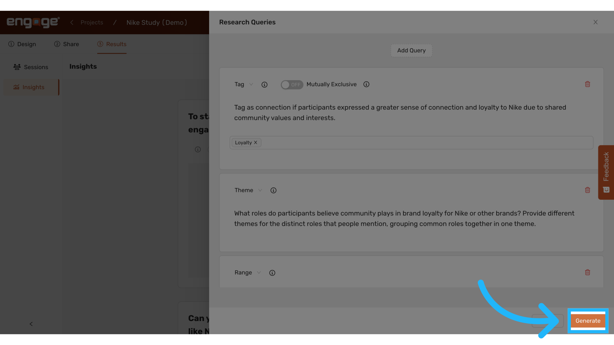Click the Insights chart icon

tap(16, 87)
